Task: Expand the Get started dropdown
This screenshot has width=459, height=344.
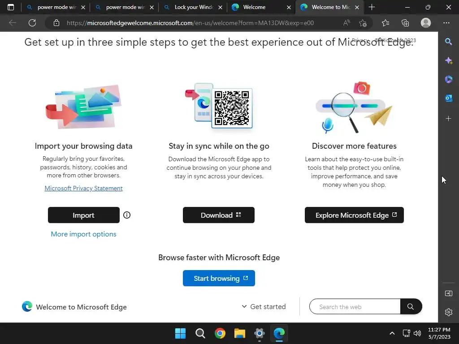Action: click(264, 306)
